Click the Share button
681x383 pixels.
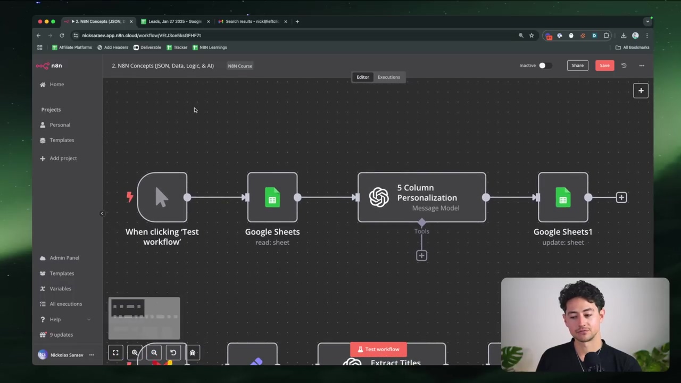tap(577, 65)
